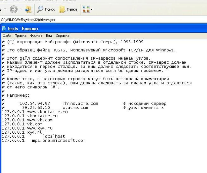The image size is (207, 173).
Task: Open the Файл menu in Notepad
Action: [x=7, y=36]
